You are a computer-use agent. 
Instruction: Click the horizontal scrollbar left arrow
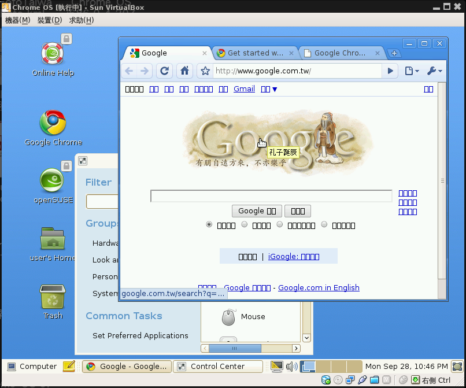point(205,348)
